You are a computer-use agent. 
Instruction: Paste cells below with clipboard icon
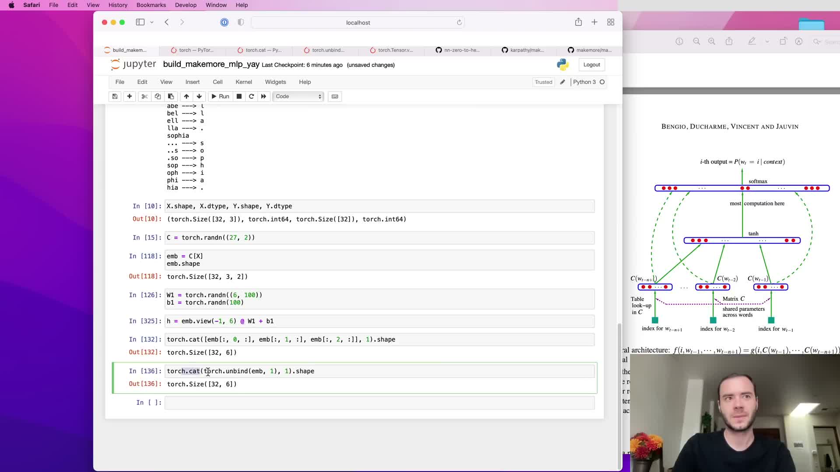tap(171, 97)
